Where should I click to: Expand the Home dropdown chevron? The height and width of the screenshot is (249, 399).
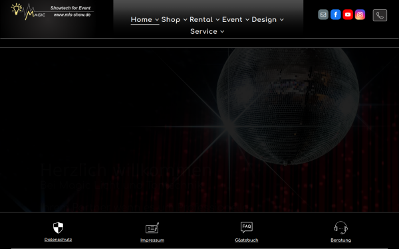pyautogui.click(x=157, y=20)
